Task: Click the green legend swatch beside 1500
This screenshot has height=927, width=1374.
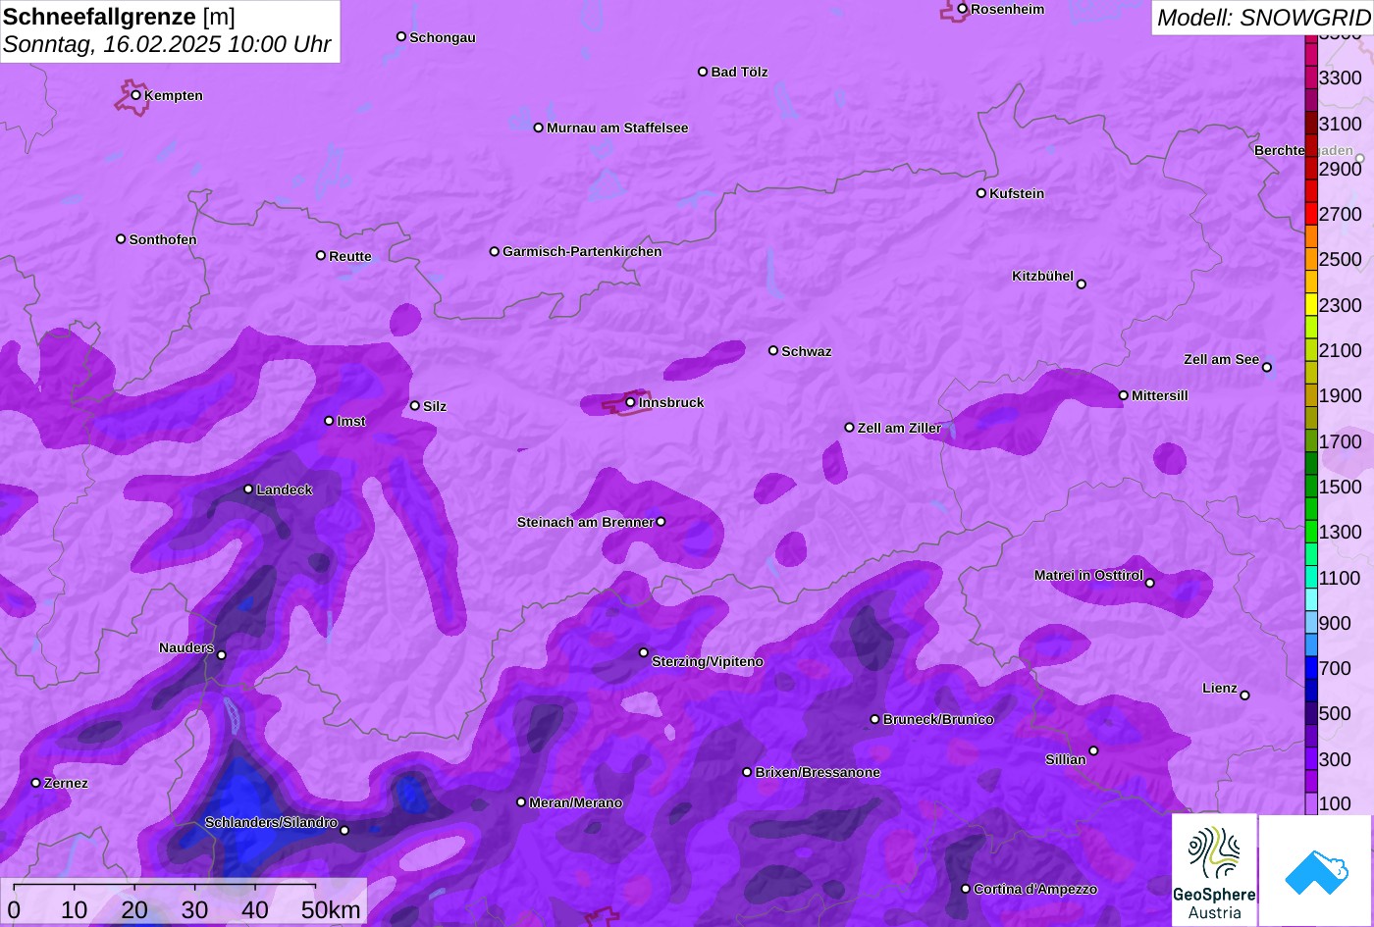Action: tap(1311, 487)
